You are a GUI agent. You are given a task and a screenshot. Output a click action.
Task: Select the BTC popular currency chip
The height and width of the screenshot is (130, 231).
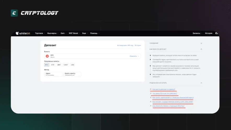coord(47,65)
